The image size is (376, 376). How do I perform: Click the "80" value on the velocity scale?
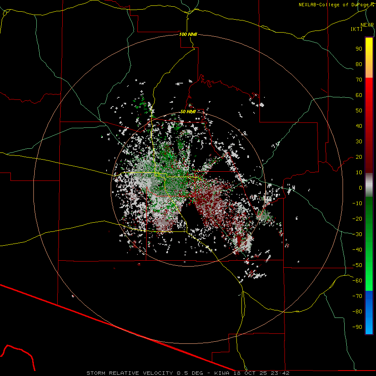click(359, 64)
